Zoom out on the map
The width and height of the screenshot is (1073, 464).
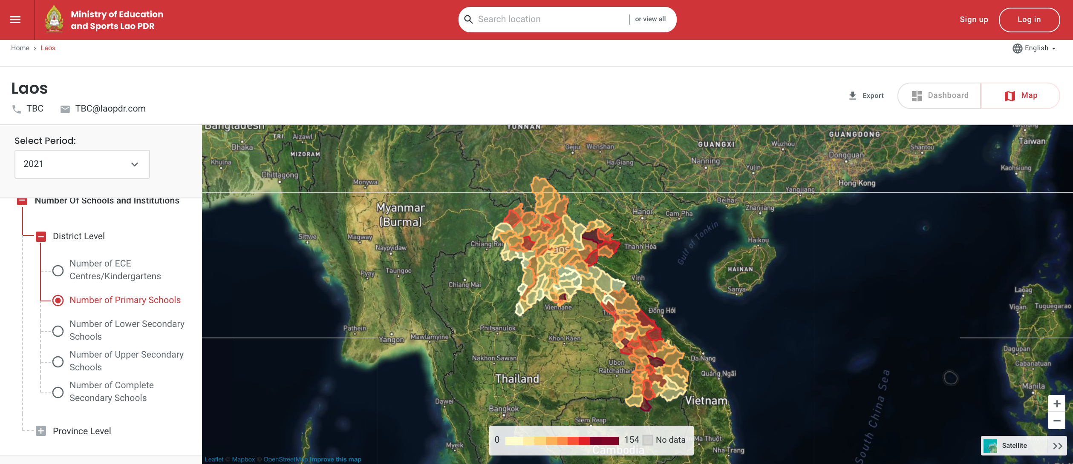[1057, 421]
